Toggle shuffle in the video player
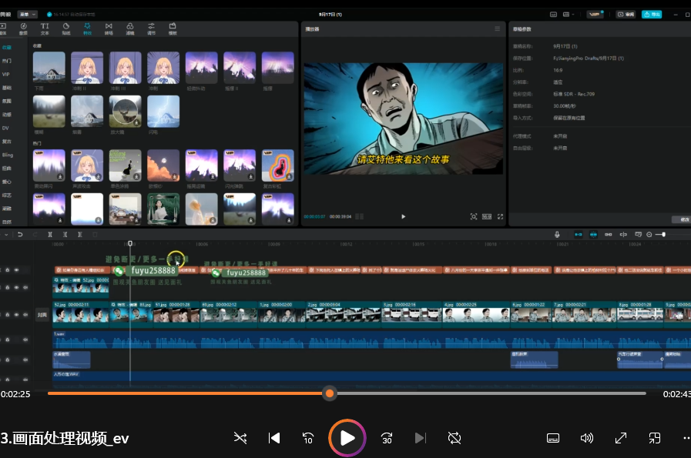This screenshot has width=691, height=458. click(x=240, y=438)
